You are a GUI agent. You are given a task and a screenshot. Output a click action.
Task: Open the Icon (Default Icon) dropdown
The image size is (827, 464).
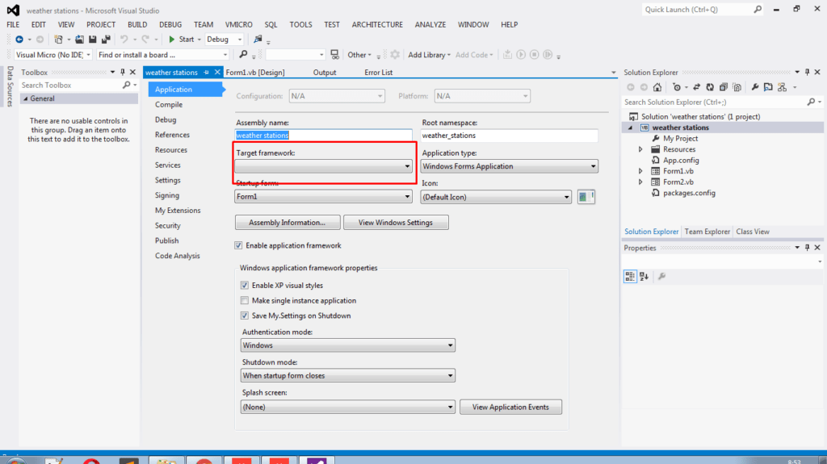496,197
